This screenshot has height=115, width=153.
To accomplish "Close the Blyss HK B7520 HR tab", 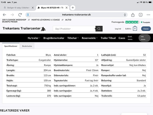I will (67, 8).
